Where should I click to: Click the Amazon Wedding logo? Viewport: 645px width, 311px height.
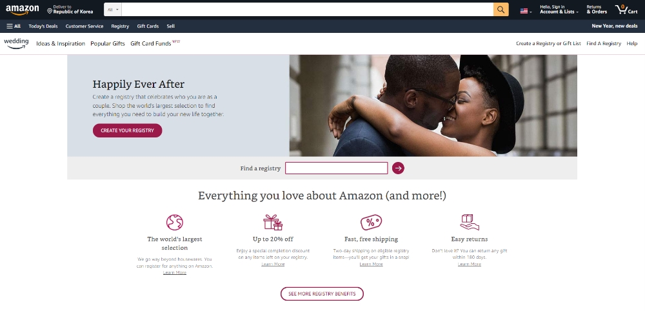click(x=16, y=43)
